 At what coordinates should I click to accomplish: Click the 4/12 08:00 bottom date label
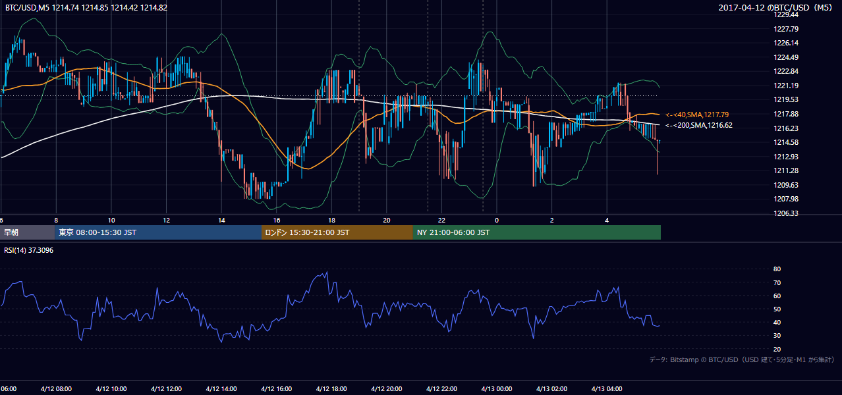[x=56, y=388]
